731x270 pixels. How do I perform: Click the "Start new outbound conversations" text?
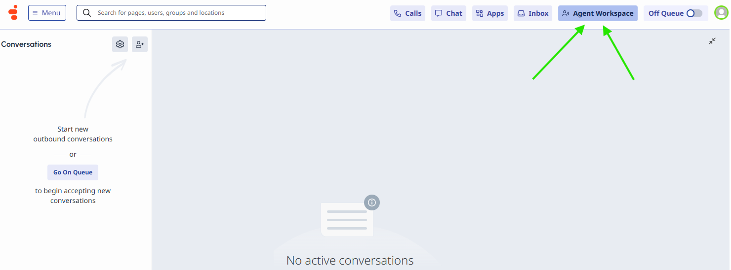coord(73,134)
